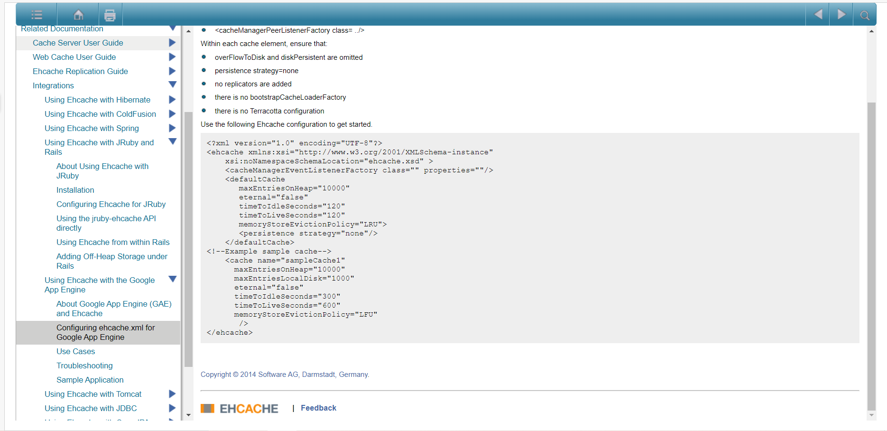Go to the next page arrow
The width and height of the screenshot is (887, 431).
[841, 14]
